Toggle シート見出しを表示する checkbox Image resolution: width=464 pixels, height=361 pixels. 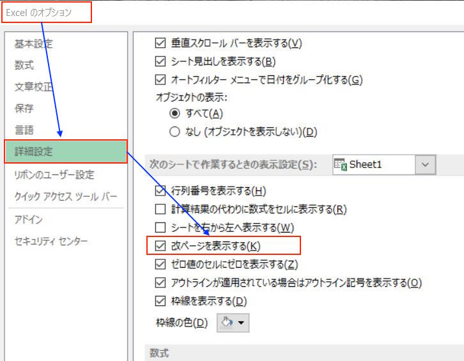[160, 61]
